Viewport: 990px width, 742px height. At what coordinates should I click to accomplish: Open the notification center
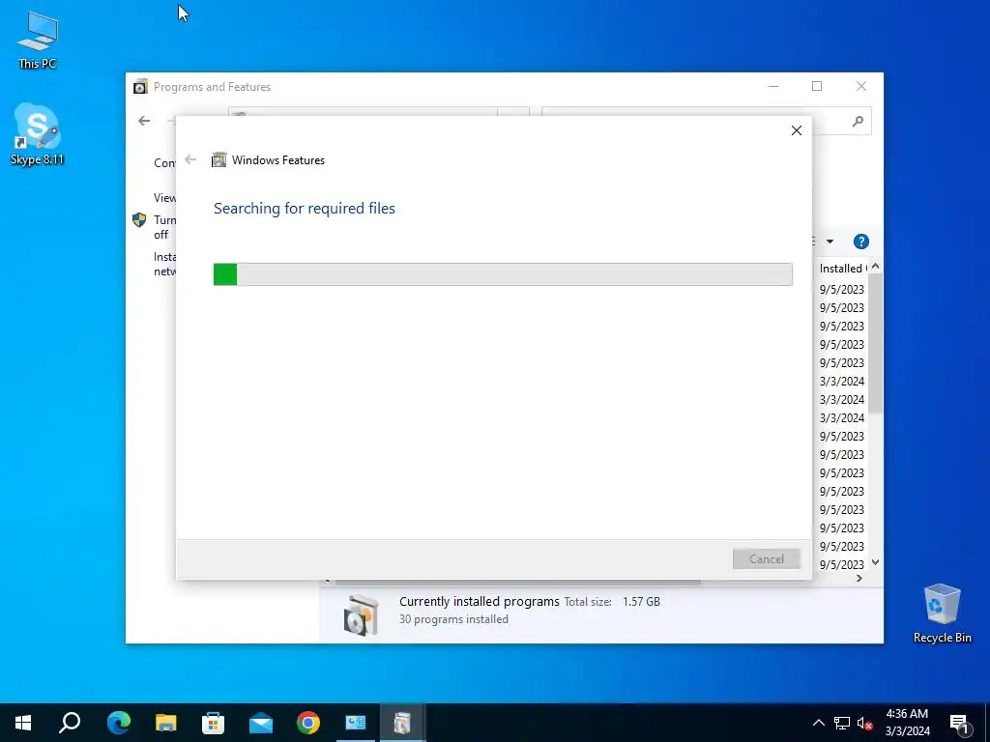(960, 723)
